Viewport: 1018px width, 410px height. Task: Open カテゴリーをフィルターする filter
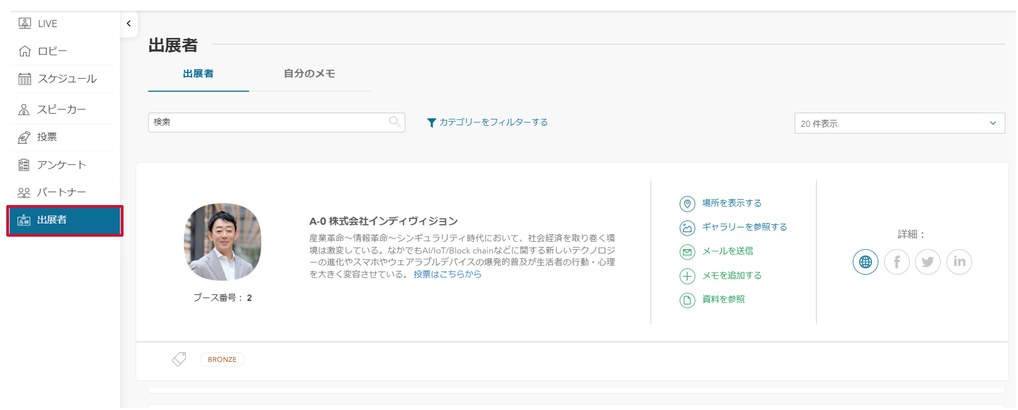pyautogui.click(x=487, y=122)
